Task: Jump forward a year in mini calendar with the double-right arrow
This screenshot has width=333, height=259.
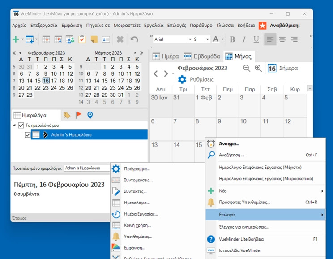Action: [141, 53]
